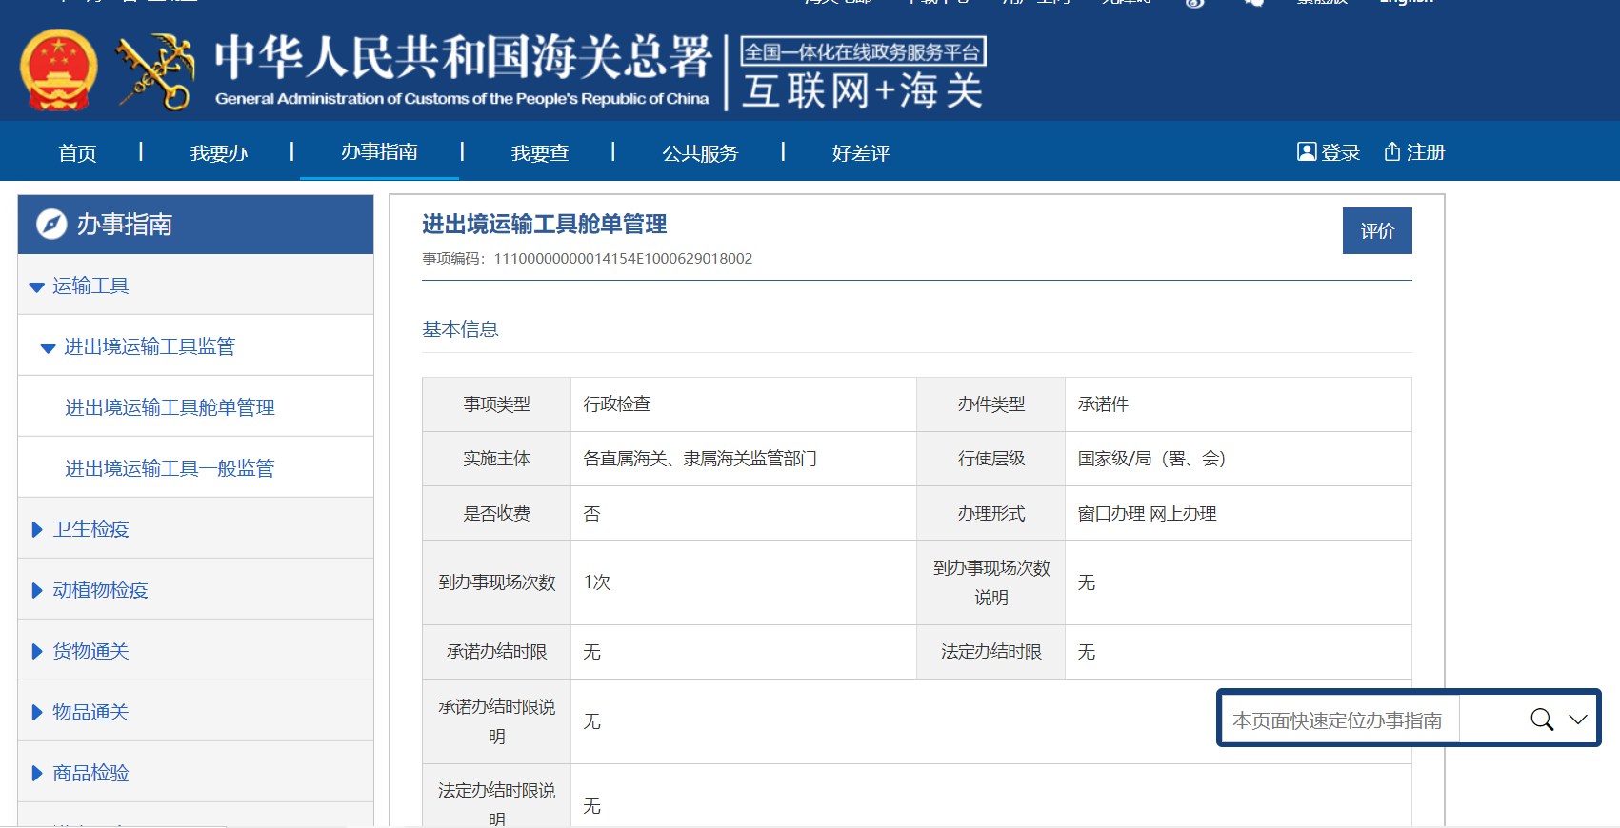The height and width of the screenshot is (828, 1620).
Task: Click the 事项类型 label cell
Action: 497,404
